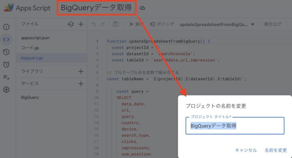Add a new file with plus icon
The width and height of the screenshot is (292, 158).
pos(81,24)
